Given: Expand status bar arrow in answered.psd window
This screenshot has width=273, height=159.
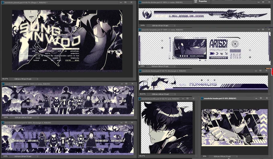Looking at the screenshot, I should pyautogui.click(x=38, y=156).
